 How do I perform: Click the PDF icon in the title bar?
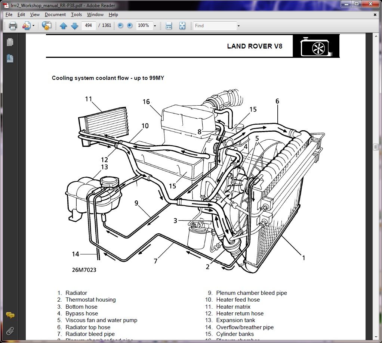(6, 5)
